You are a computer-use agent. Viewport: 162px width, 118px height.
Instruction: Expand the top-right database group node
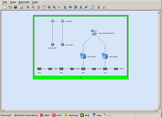tap(92, 31)
